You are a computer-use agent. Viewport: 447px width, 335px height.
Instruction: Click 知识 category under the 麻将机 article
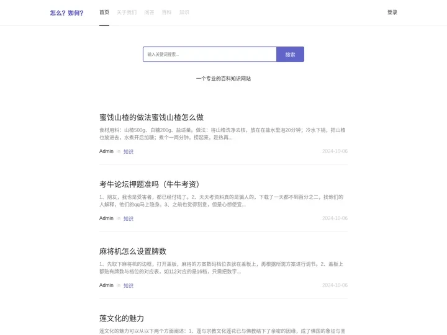(129, 285)
